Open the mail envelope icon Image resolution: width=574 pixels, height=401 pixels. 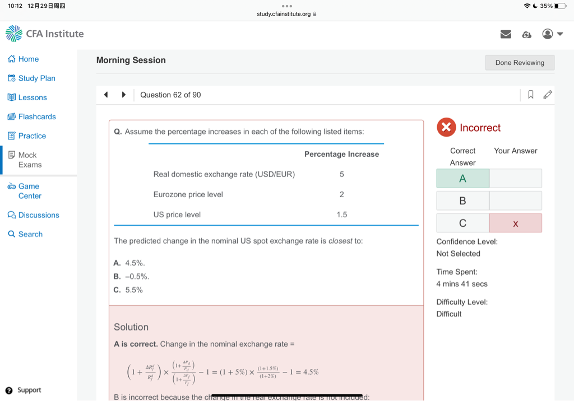point(506,34)
